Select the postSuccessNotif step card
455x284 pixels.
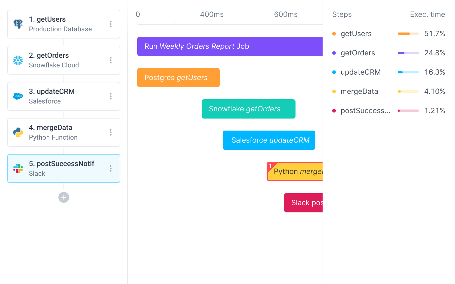click(x=64, y=168)
